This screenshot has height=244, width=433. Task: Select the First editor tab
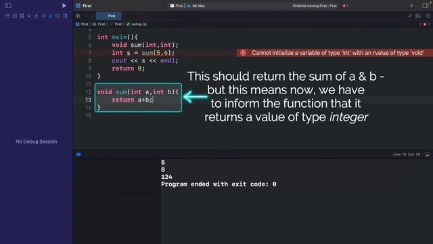(x=109, y=16)
